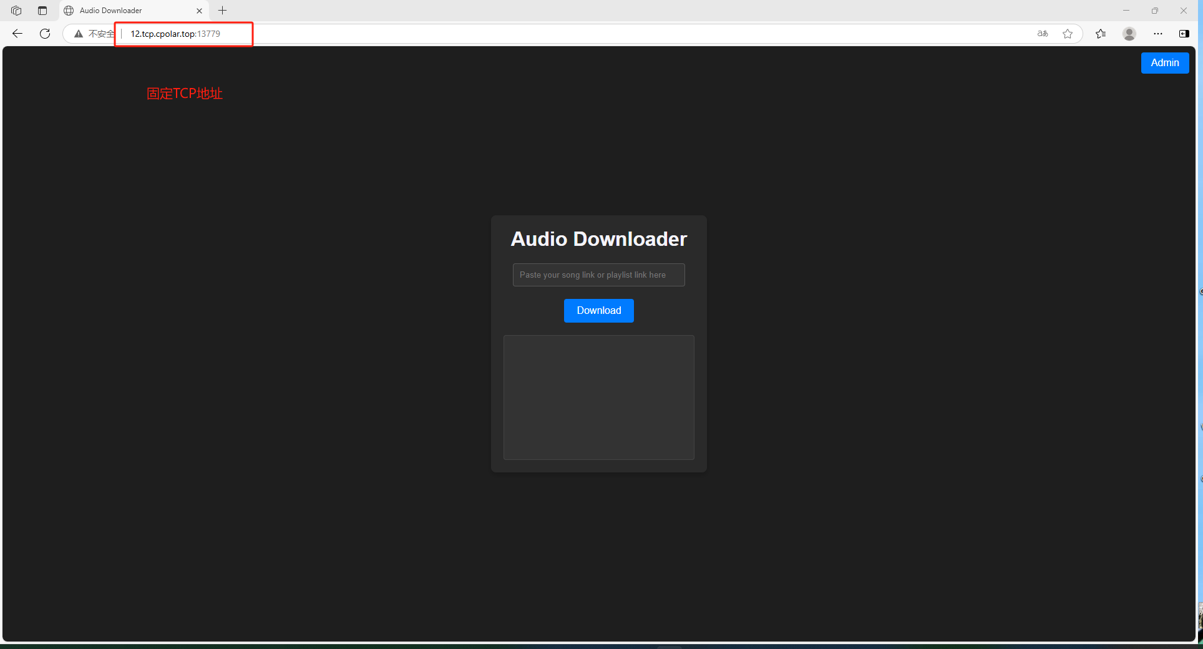The image size is (1203, 649).
Task: Click the Audio Downloader heading text
Action: tap(599, 239)
